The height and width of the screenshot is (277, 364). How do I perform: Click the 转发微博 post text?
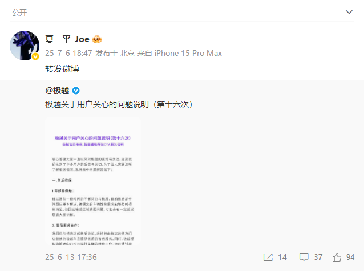[x=62, y=68]
